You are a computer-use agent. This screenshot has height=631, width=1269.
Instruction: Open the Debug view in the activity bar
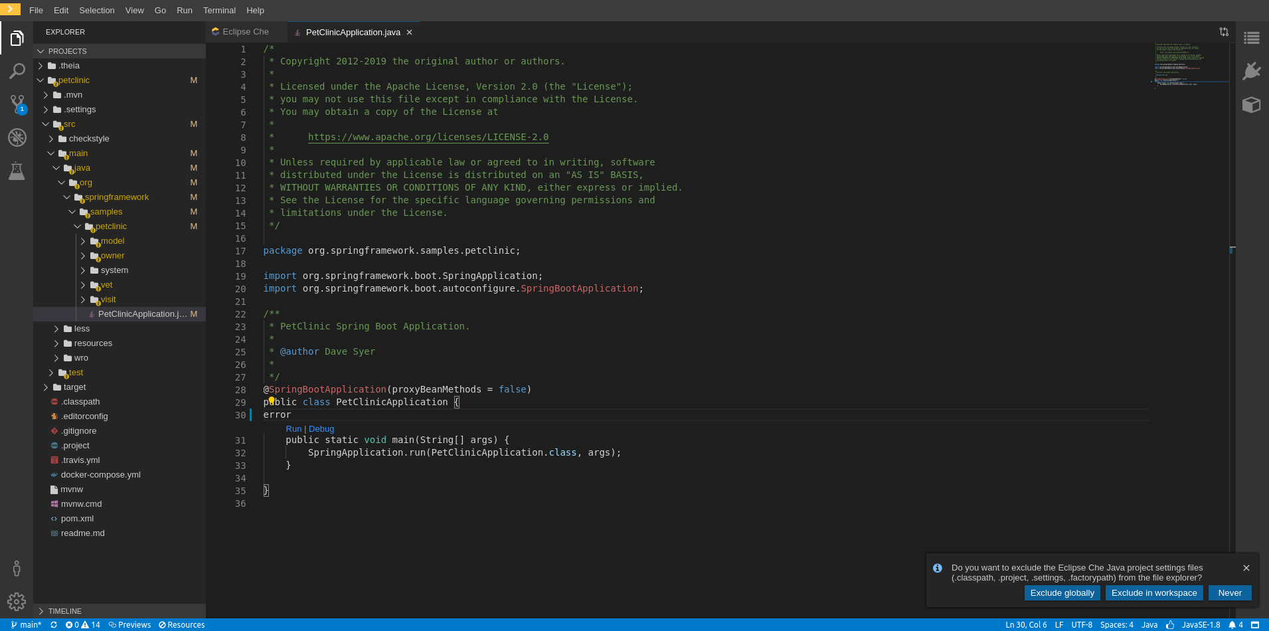[17, 137]
